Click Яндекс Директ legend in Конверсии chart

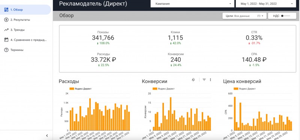pos(163,88)
